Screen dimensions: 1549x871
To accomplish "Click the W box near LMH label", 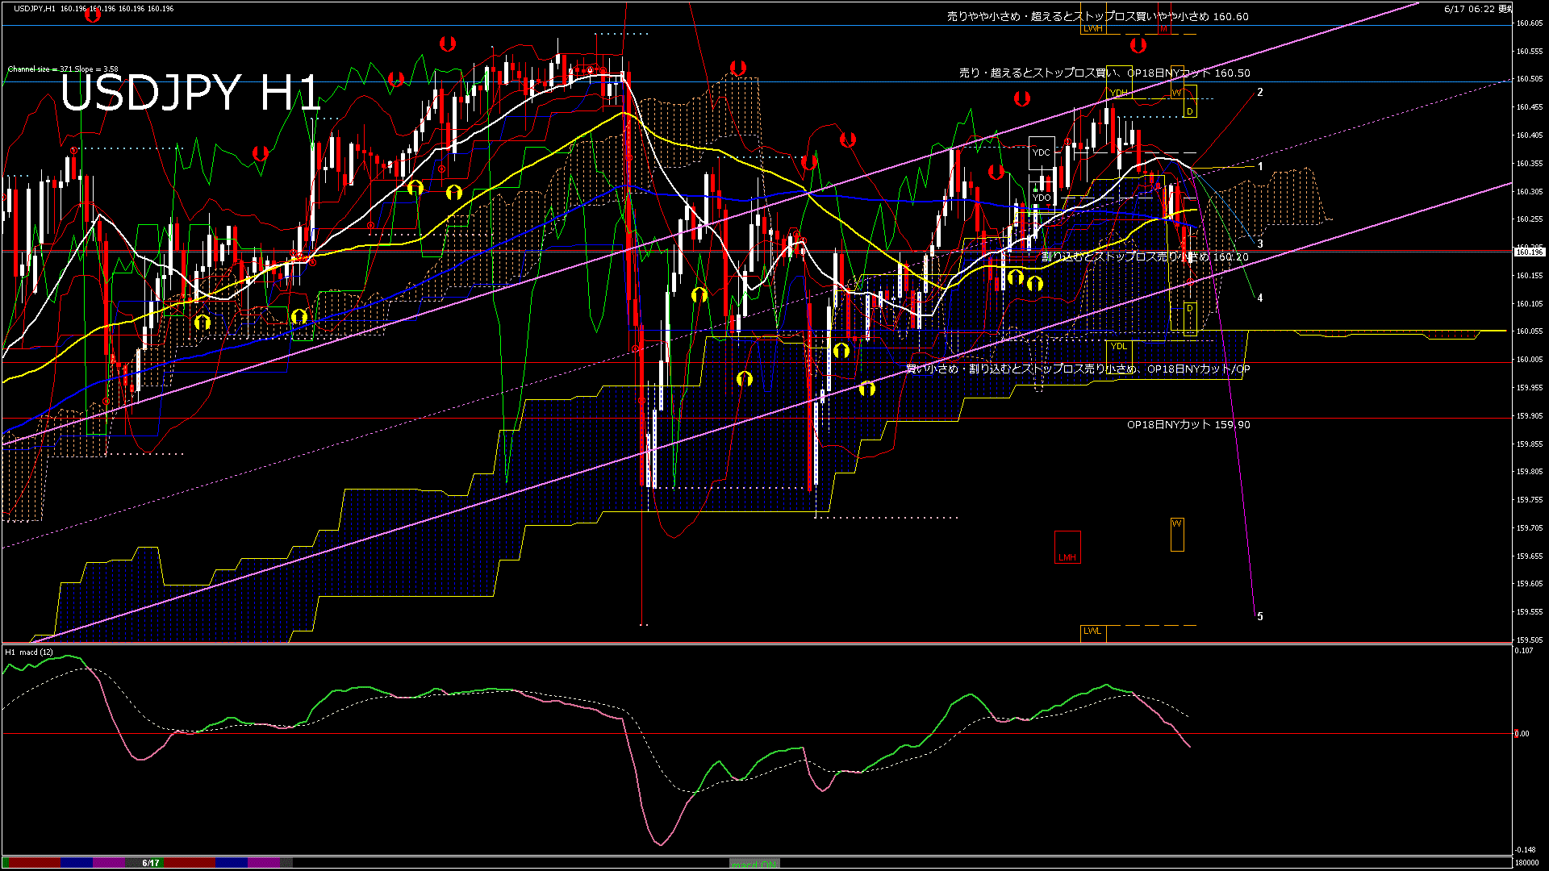I will (1177, 535).
